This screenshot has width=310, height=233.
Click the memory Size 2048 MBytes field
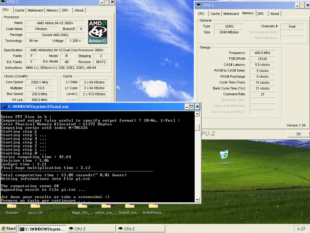(229, 32)
